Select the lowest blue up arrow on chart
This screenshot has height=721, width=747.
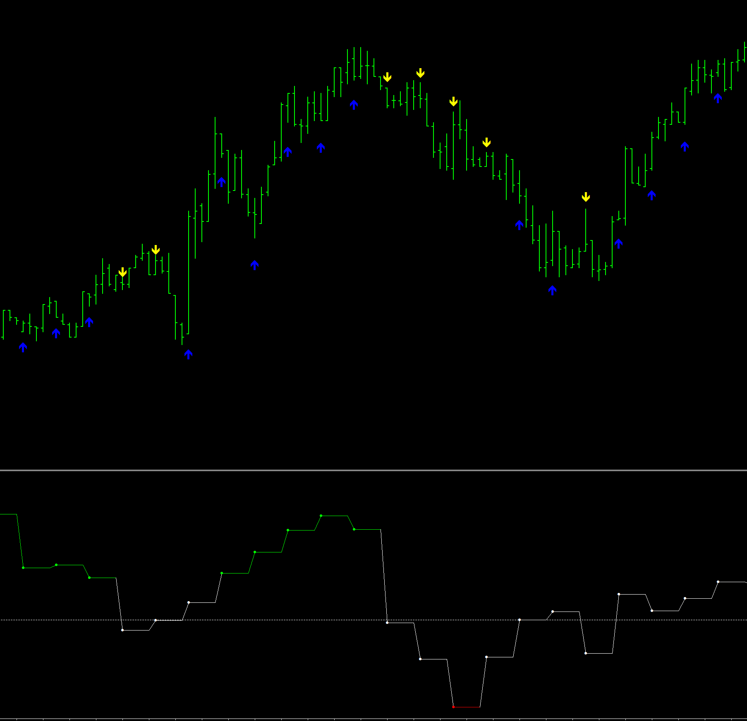click(x=189, y=354)
